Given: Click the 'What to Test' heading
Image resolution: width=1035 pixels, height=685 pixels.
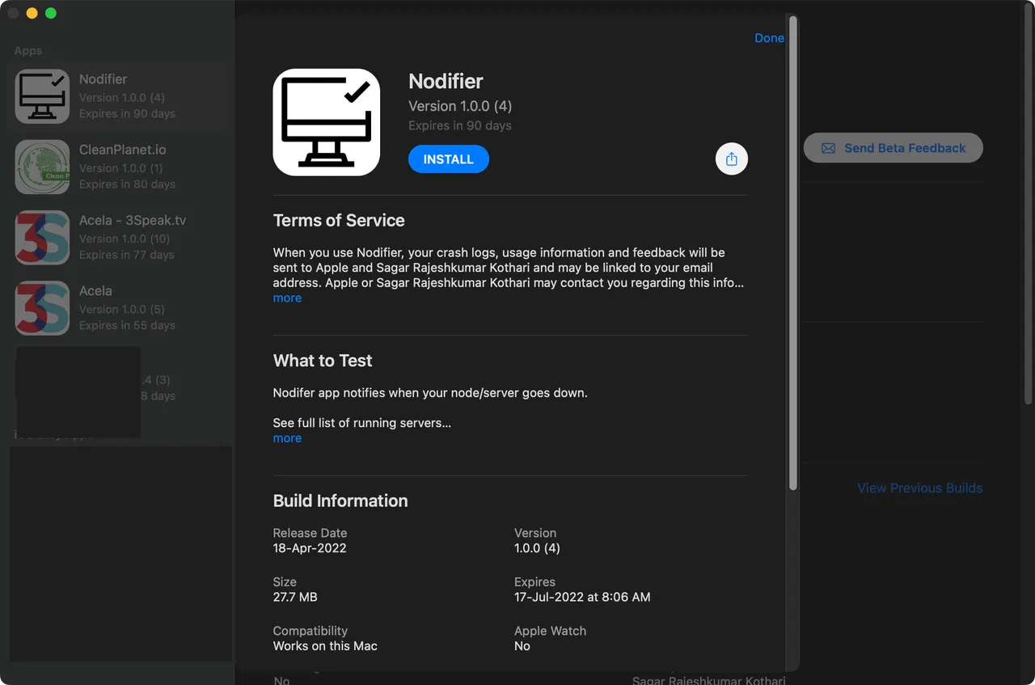Looking at the screenshot, I should [323, 361].
